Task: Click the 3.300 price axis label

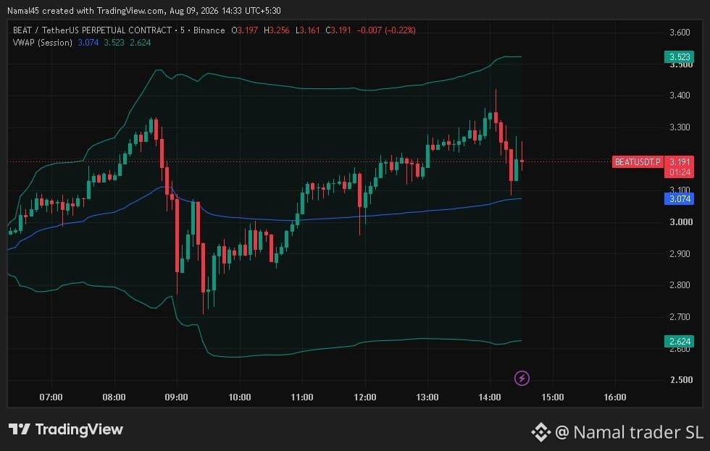Action: coord(680,127)
